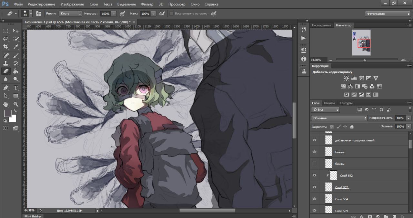The image size is (413, 218).
Task: Select the Hand tool
Action: pyautogui.click(x=6, y=104)
